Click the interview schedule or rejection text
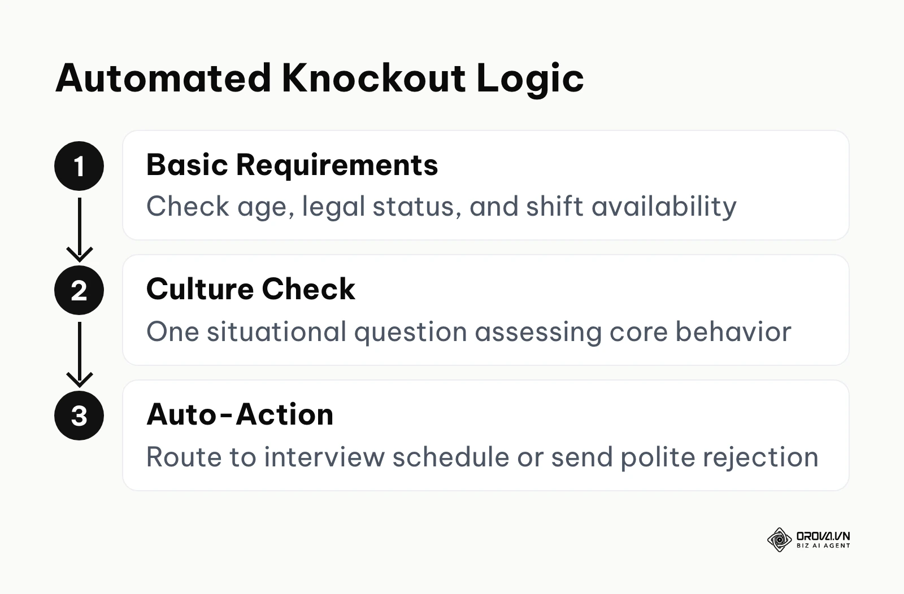 click(x=482, y=457)
